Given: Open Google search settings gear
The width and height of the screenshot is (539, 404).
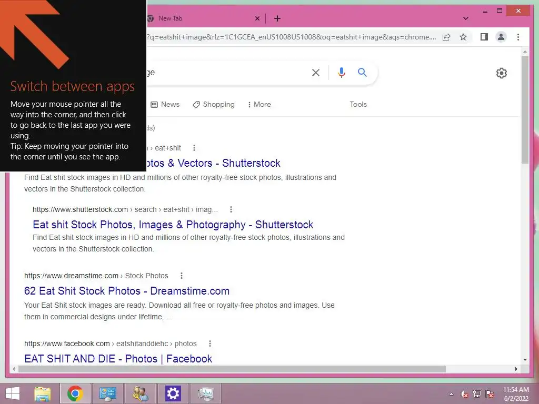Looking at the screenshot, I should coord(501,73).
